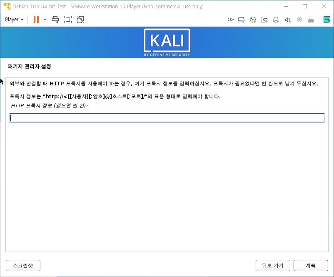This screenshot has height=277, width=334.
Task: Open the Player menu
Action: tap(14, 20)
